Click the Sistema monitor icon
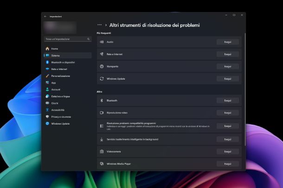This screenshot has width=283, height=188. [47, 56]
